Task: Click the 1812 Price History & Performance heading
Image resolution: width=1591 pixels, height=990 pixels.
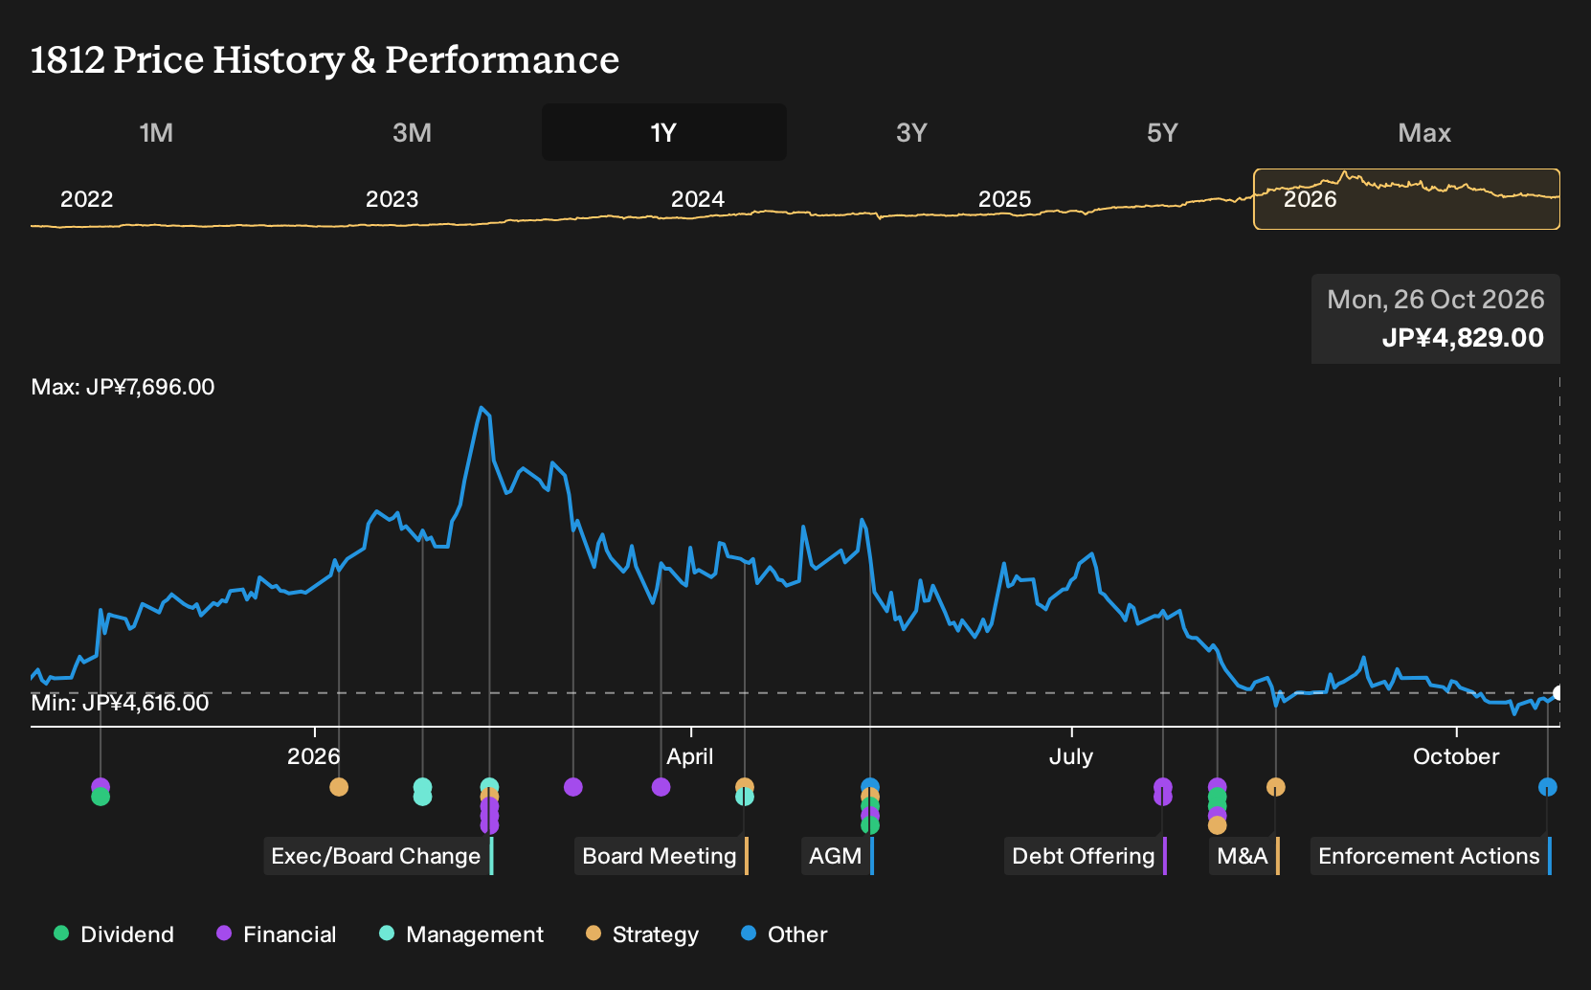Action: point(325,59)
